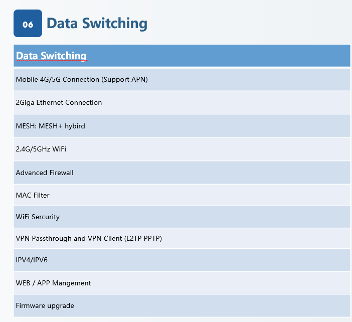Click the blue 06 number badge
Viewport: 352px width, 322px height.
[x=28, y=24]
